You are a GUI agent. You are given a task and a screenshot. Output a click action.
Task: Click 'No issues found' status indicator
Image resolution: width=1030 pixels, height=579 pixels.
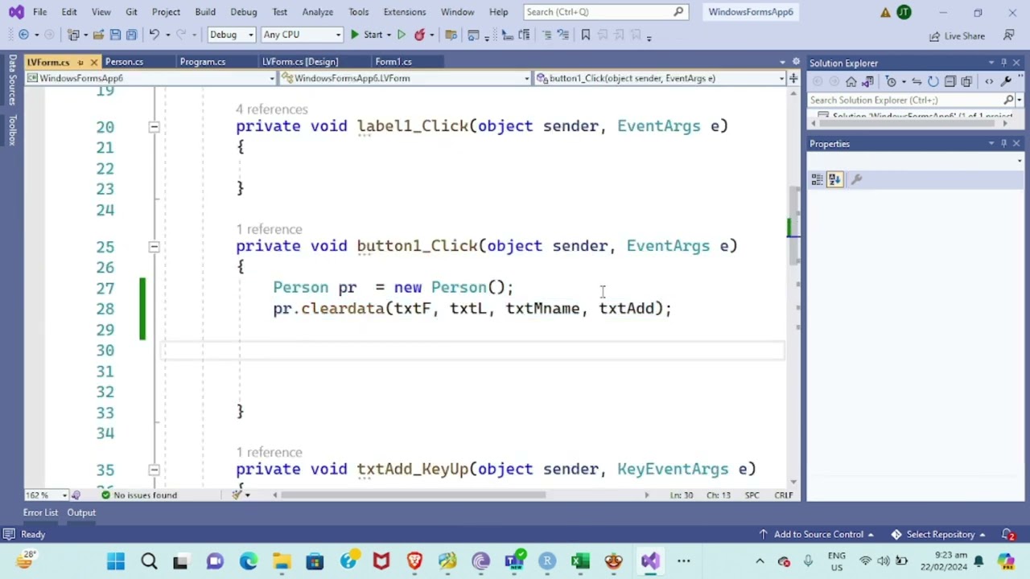click(138, 495)
